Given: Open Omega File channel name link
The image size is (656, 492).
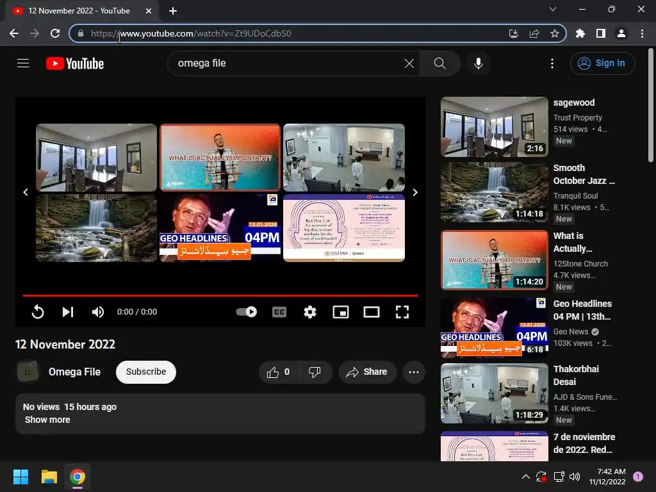Looking at the screenshot, I should [74, 372].
